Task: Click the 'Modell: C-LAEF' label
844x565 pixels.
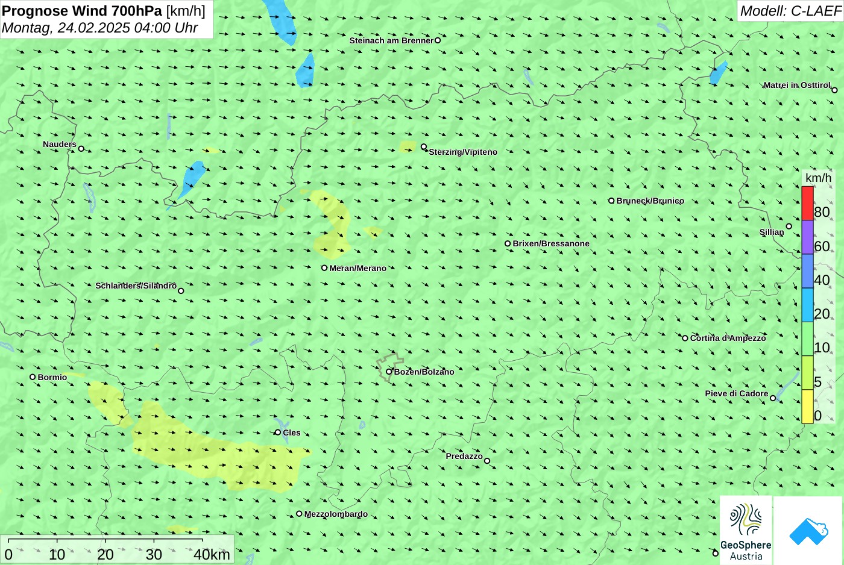Action: pos(790,10)
